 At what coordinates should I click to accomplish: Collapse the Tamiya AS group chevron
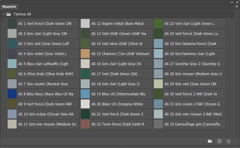4,14
